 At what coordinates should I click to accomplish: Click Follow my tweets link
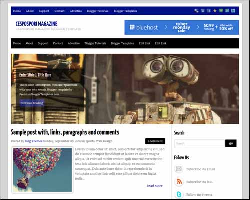pyautogui.click(x=199, y=194)
